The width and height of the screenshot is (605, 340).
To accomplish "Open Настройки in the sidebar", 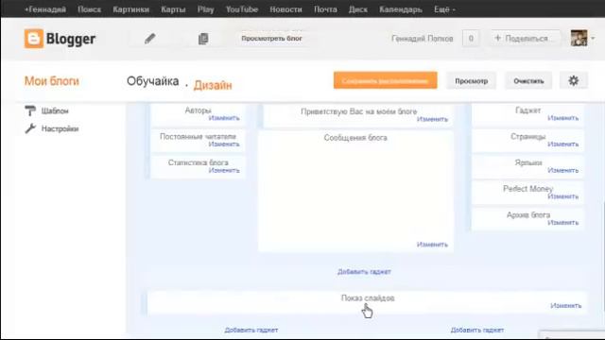I will click(60, 128).
